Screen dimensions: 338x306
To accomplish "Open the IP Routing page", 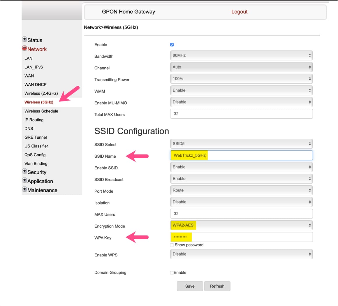I will click(x=34, y=120).
